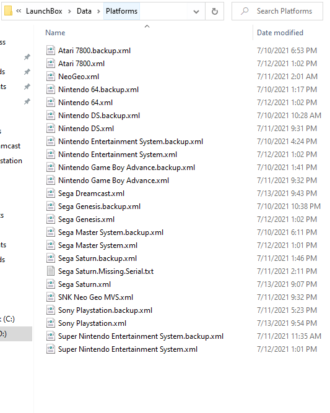
Task: Click the Sega Genesis.backup.xml file icon
Action: pos(51,206)
